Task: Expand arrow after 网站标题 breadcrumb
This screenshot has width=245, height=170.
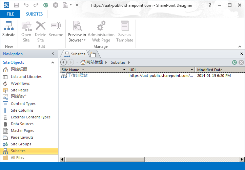Action: [106, 62]
